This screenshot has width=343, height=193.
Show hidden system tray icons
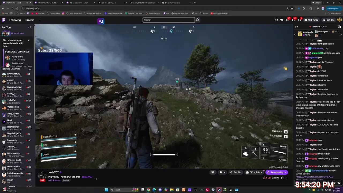pos(310,190)
